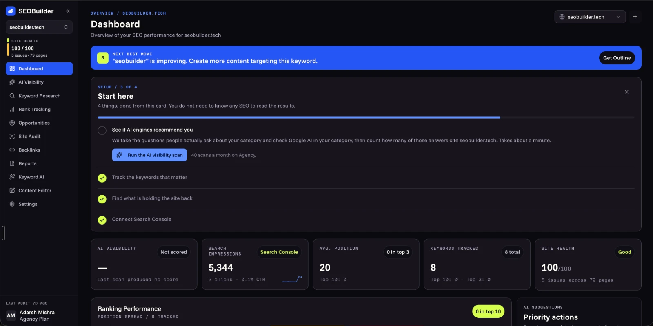Run the AI visibility scan
Viewport: 653px width, 326px height.
149,155
